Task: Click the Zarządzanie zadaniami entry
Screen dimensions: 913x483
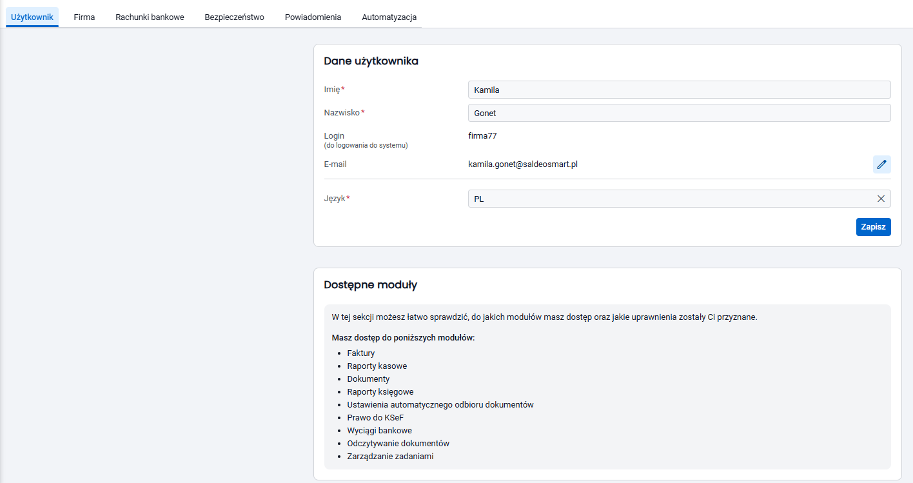Action: 390,457
